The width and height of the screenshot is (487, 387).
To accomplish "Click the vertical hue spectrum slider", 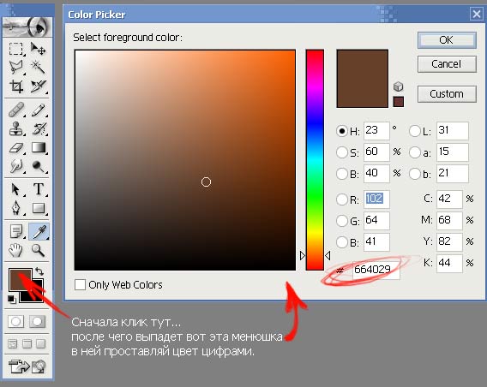I will [x=315, y=160].
